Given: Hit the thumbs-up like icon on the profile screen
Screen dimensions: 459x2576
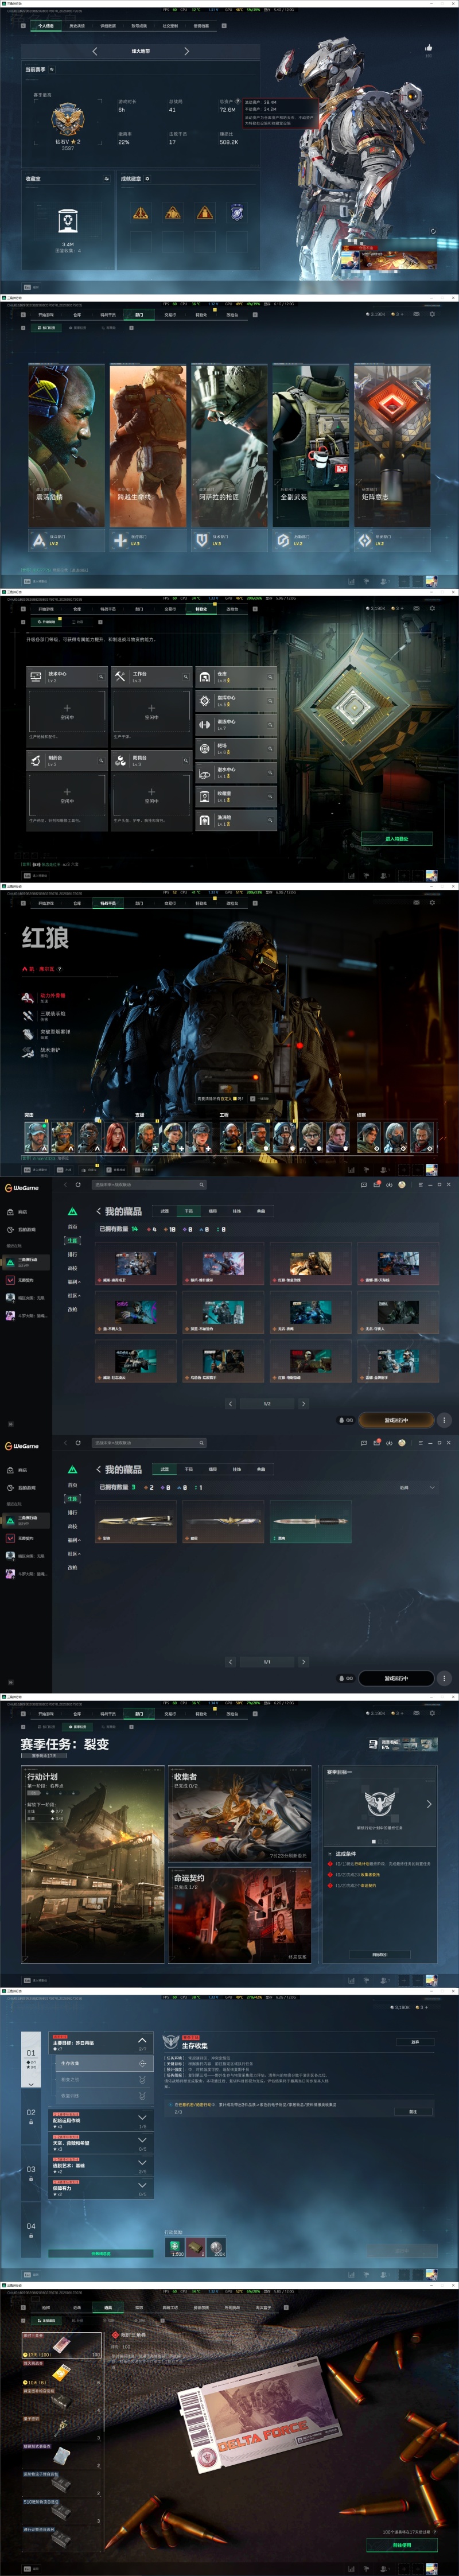Looking at the screenshot, I should [x=429, y=47].
